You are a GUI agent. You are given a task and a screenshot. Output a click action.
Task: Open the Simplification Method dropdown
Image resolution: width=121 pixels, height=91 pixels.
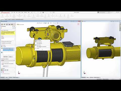[8, 60]
